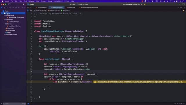Go forward with the editor forward arrow

coord(33,8)
